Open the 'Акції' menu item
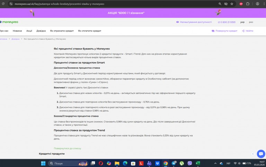 coord(29,31)
